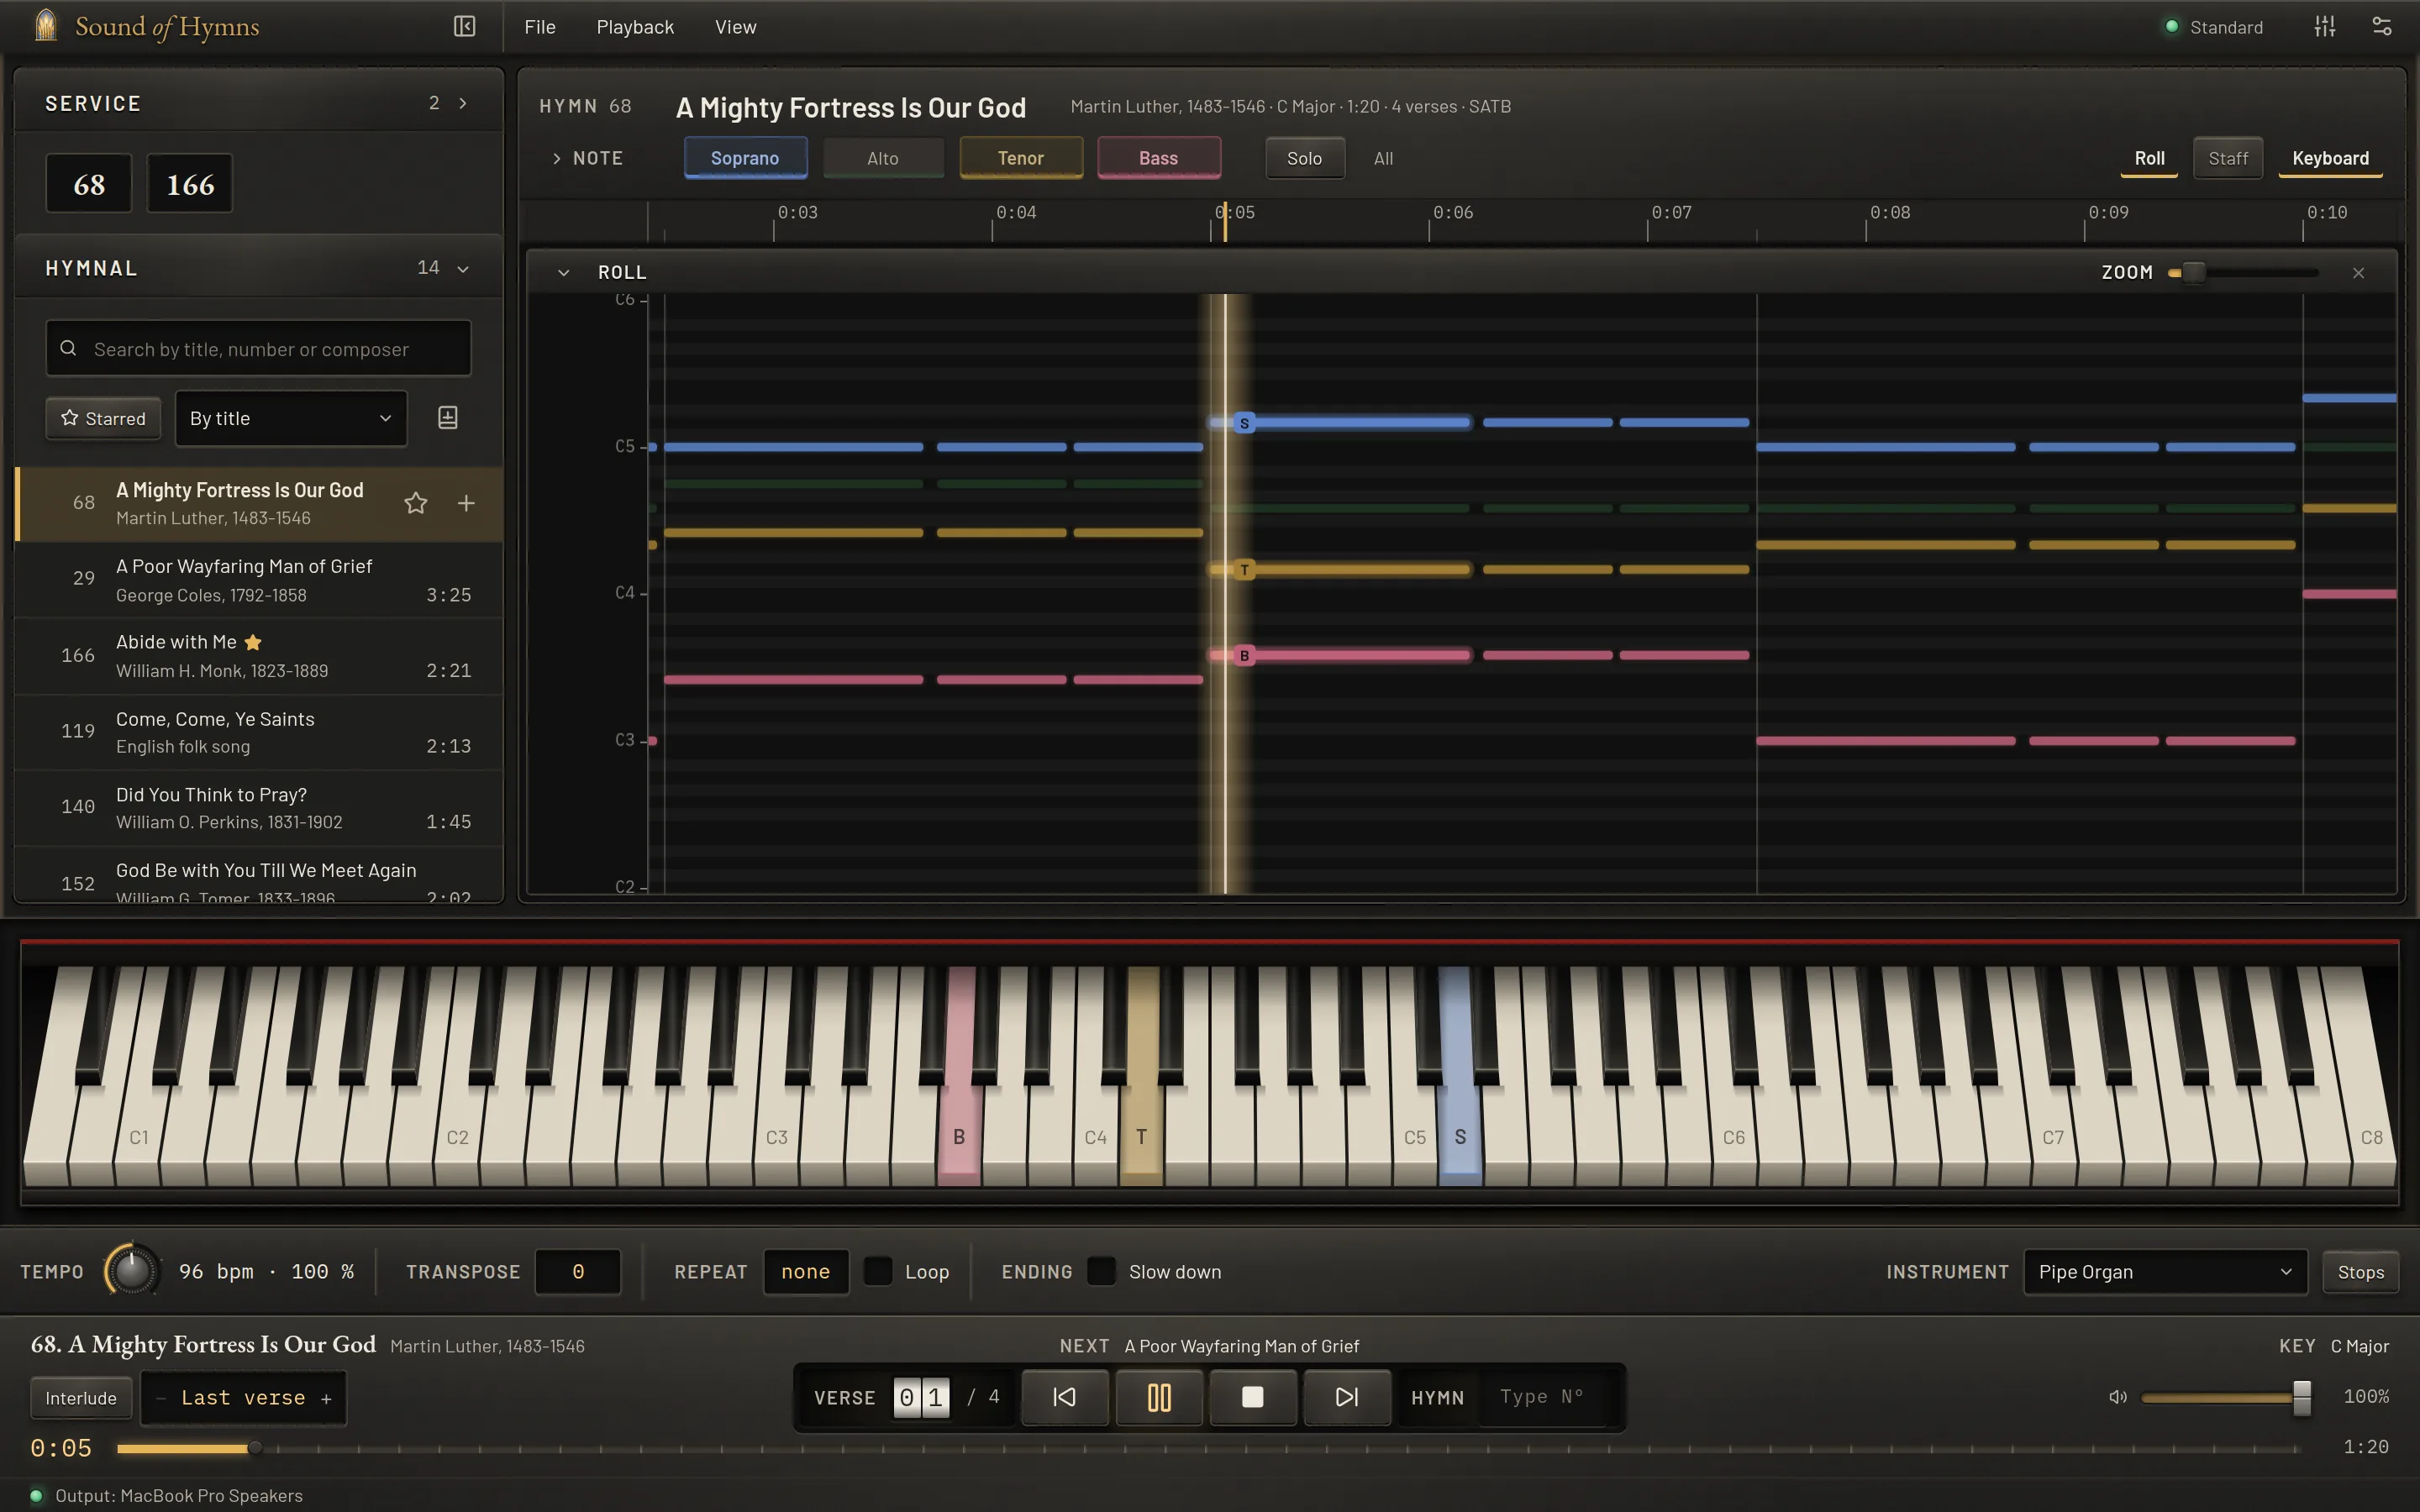
Task: Close the Roll panel with the X
Action: pyautogui.click(x=2358, y=273)
